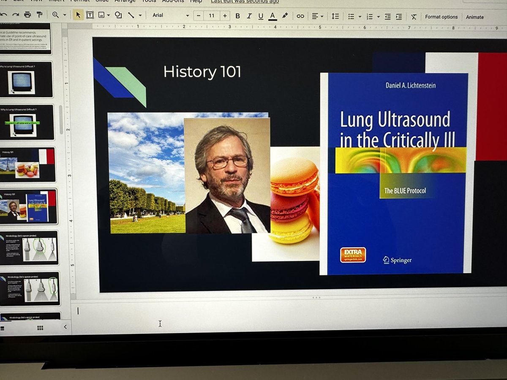The image size is (507, 380).
Task: Click the 'History 101' slide title
Action: (x=202, y=72)
